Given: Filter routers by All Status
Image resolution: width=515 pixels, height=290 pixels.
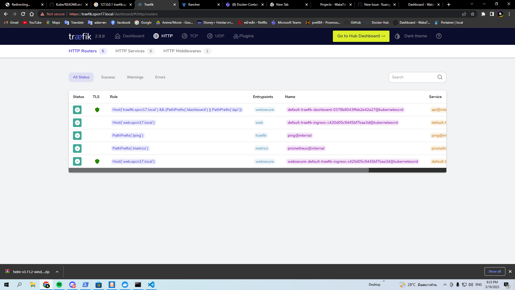Looking at the screenshot, I should pyautogui.click(x=81, y=77).
